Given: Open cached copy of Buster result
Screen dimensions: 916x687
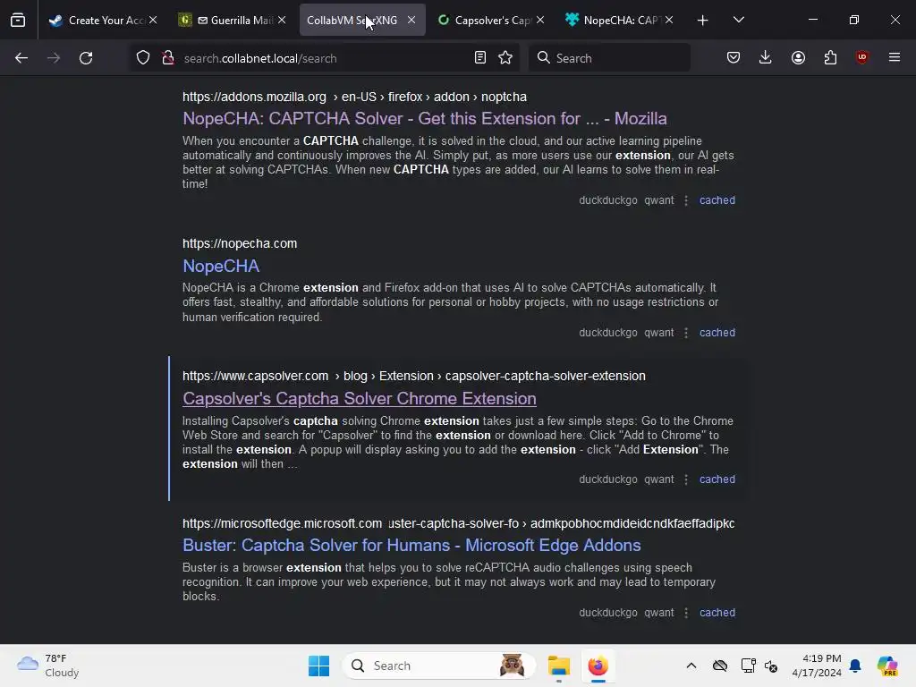Looking at the screenshot, I should click(717, 613).
